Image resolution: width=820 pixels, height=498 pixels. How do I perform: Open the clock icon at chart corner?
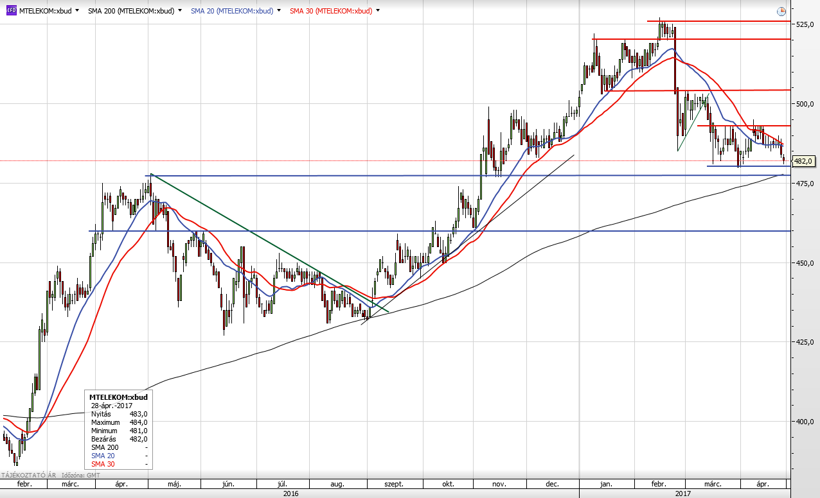click(781, 11)
